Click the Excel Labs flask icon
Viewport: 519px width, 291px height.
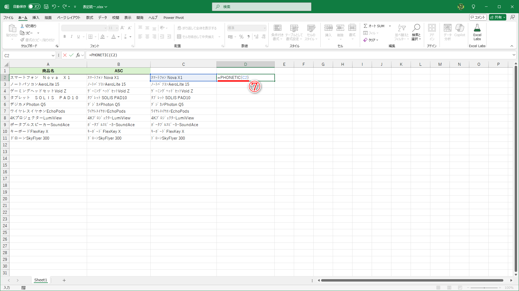pos(477,28)
